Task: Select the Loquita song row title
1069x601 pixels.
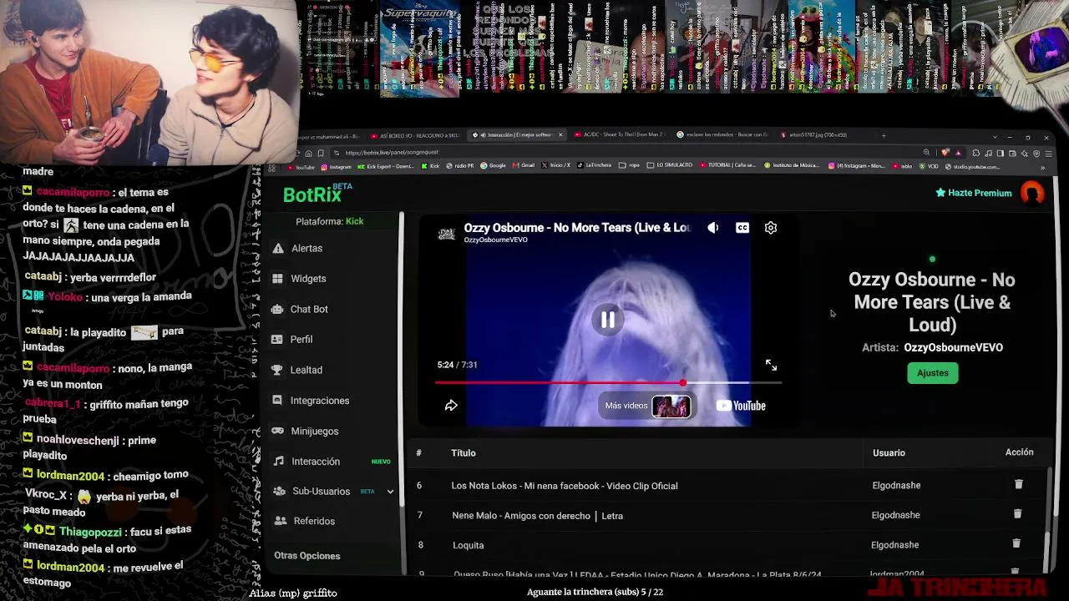Action: pyautogui.click(x=468, y=545)
